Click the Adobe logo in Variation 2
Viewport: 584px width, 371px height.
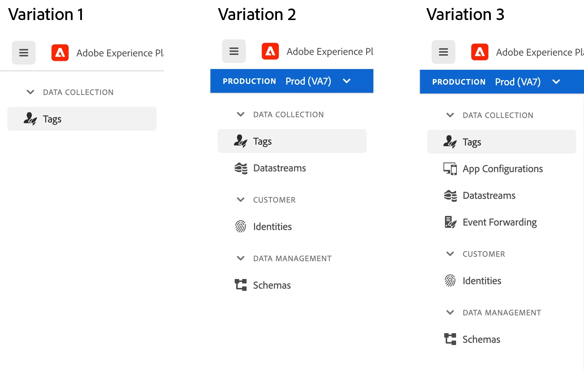pos(270,51)
